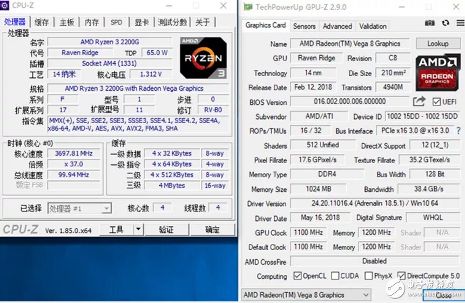The width and height of the screenshot is (465, 303).
Task: Click the BIOS share/export arrow icon
Action: [x=419, y=102]
